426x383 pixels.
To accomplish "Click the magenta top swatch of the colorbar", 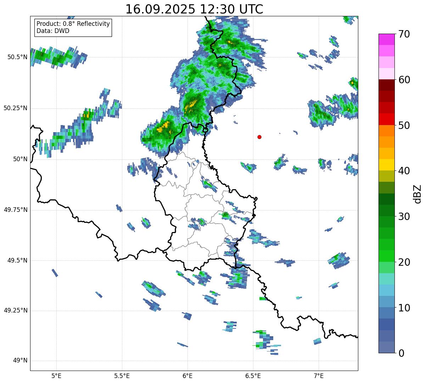I will point(386,39).
